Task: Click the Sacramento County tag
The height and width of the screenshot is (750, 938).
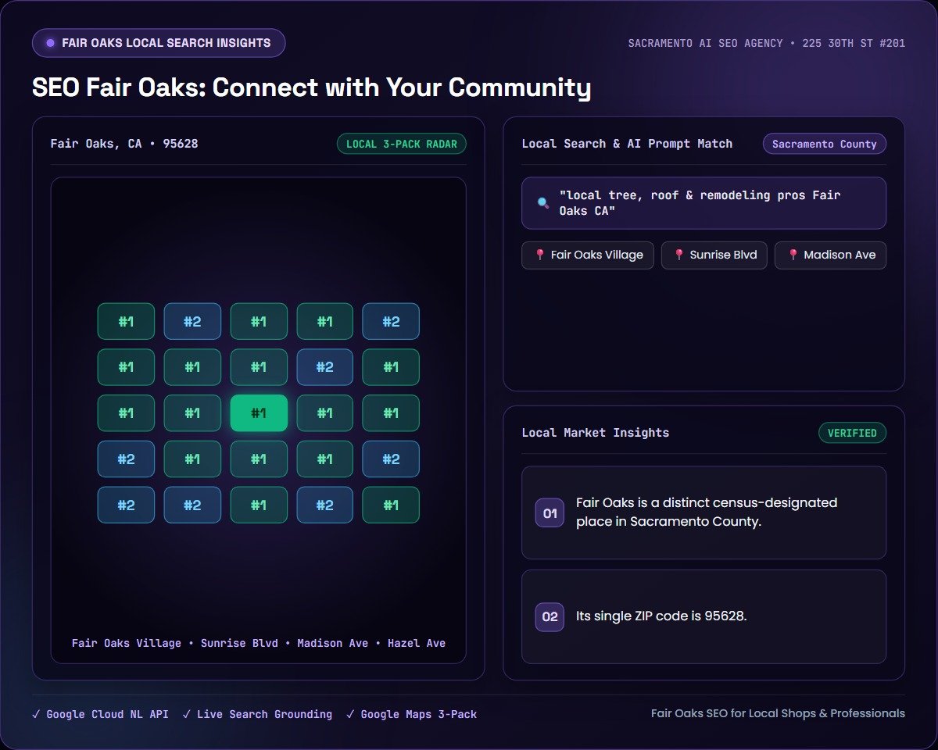Action: click(825, 144)
